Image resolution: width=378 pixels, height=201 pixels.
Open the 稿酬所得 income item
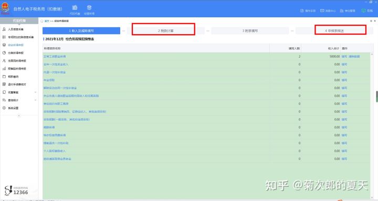pyautogui.click(x=49, y=127)
